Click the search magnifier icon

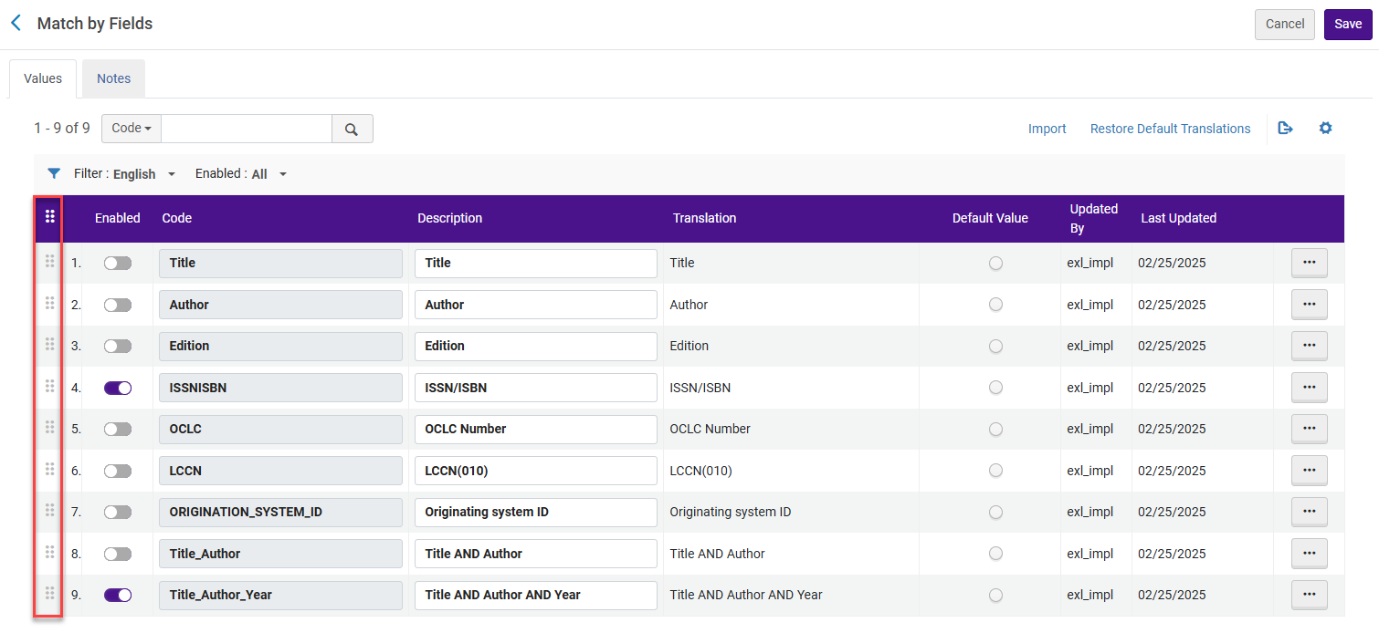(352, 129)
